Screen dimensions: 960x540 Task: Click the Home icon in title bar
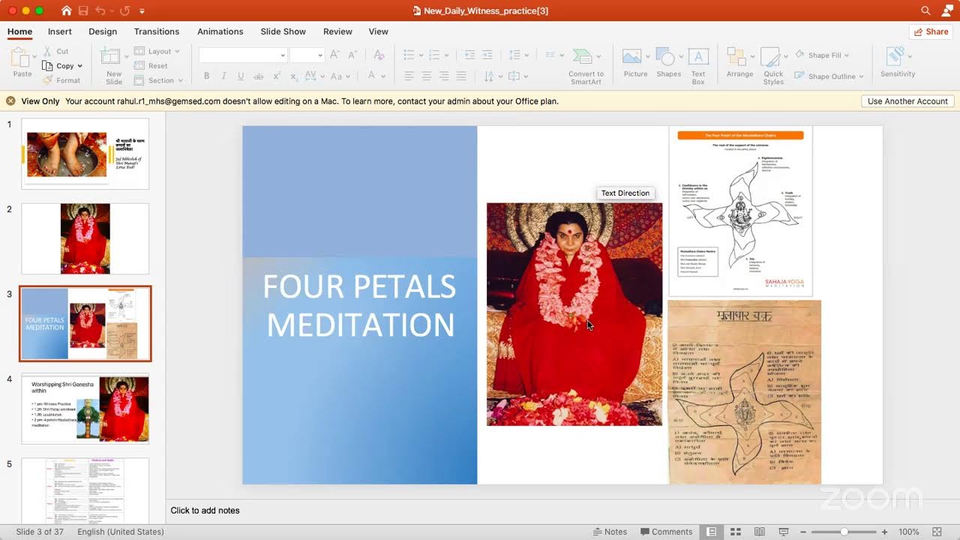point(67,10)
